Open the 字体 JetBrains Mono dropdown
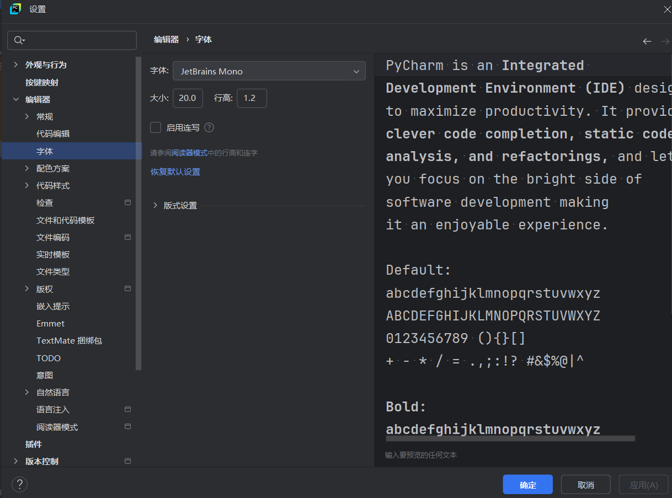Viewport: 672px width, 498px height. tap(269, 71)
